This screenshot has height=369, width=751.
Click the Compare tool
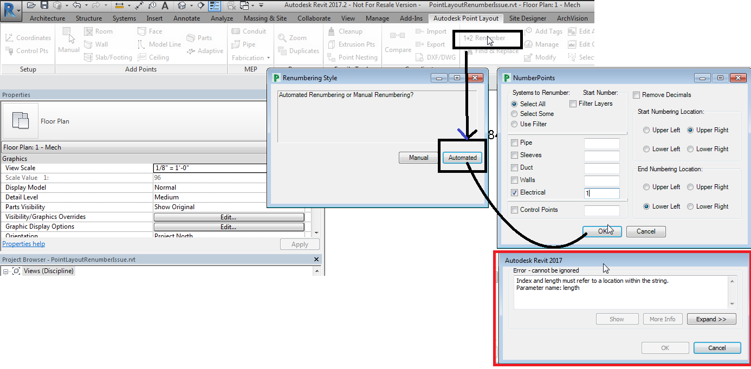398,42
